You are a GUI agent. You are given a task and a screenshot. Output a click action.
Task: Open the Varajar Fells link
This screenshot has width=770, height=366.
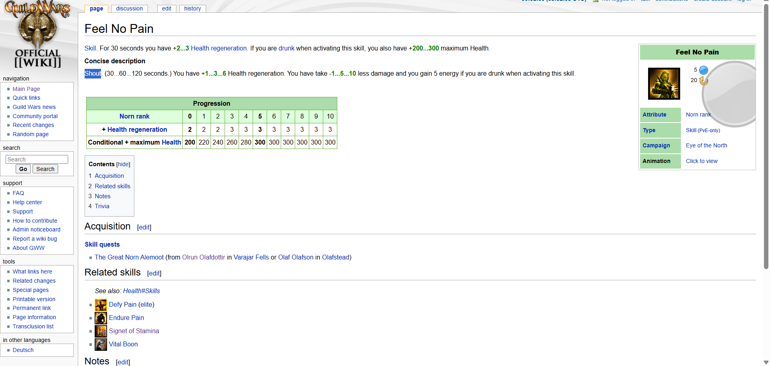tap(251, 257)
